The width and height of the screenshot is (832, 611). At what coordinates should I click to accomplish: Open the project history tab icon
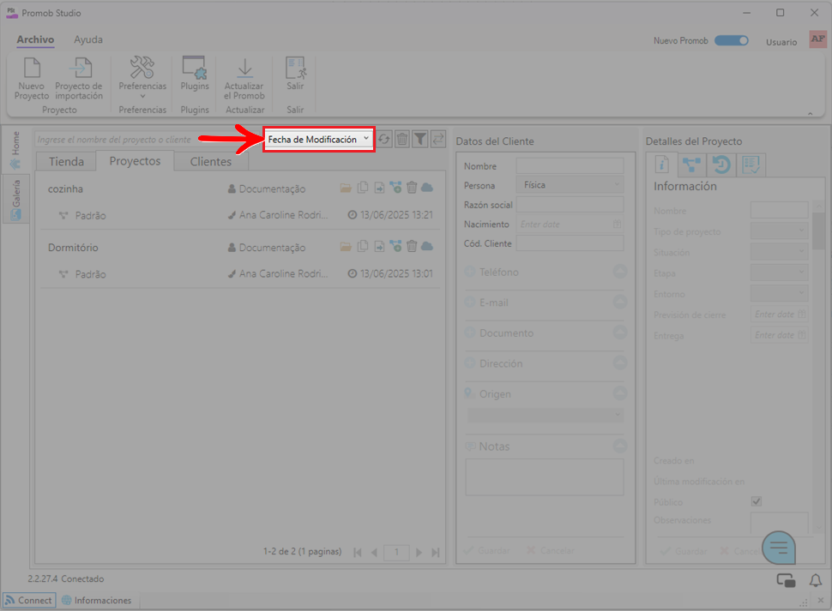[x=721, y=165]
